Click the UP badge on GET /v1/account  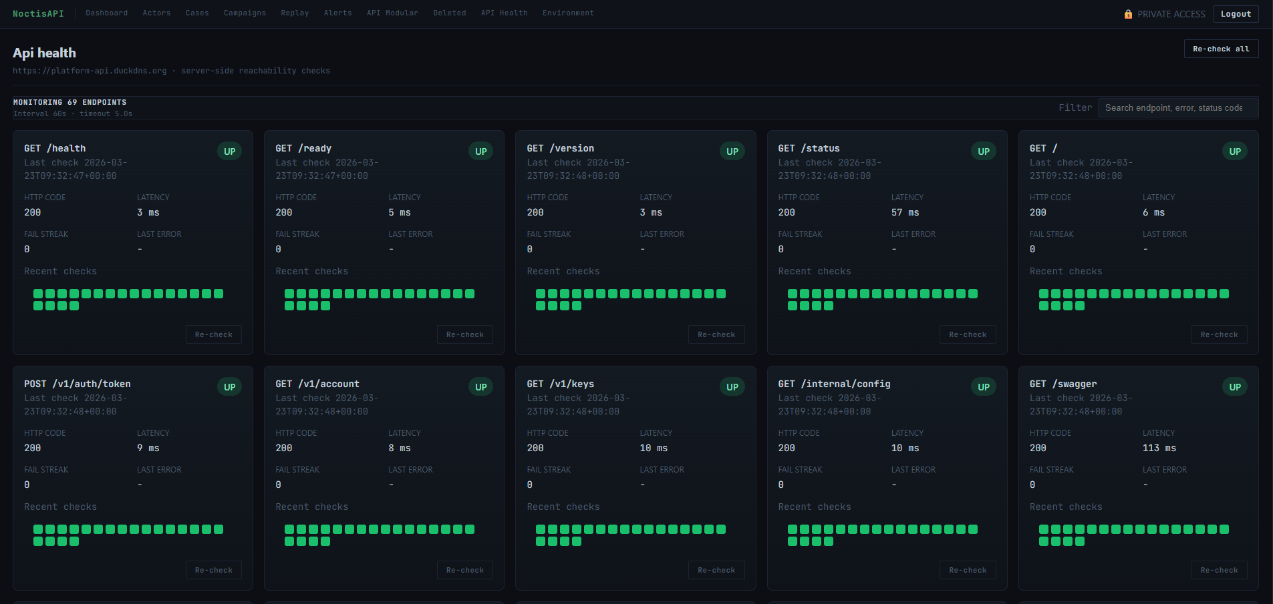[x=480, y=387]
